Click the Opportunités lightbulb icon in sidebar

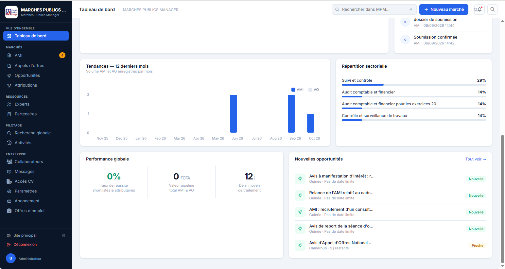9,76
